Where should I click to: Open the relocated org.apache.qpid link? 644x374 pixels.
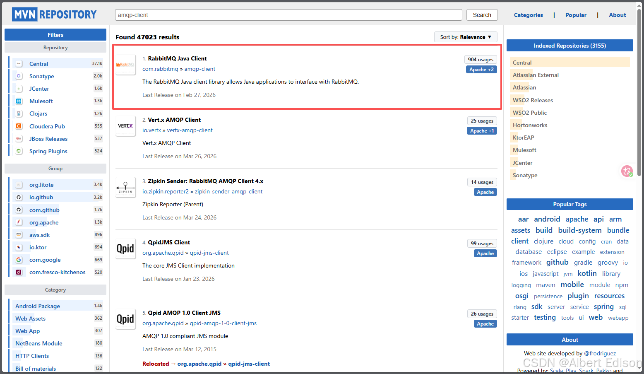199,364
